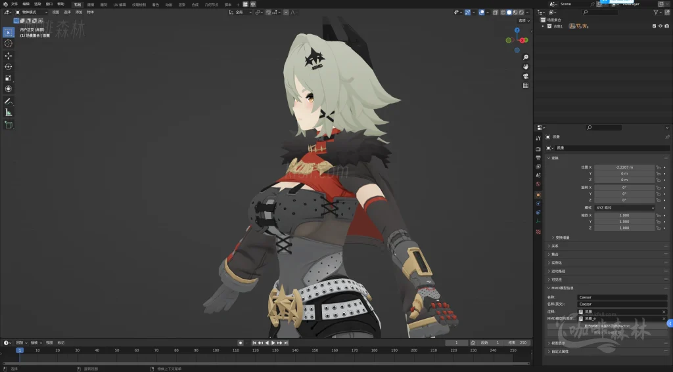Activate the Add Cube tool
673x372 pixels.
click(8, 125)
